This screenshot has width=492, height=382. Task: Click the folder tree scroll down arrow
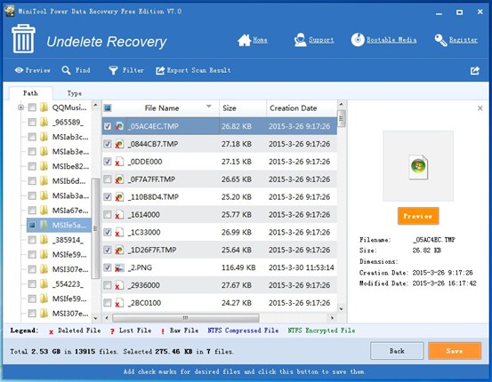[x=96, y=318]
